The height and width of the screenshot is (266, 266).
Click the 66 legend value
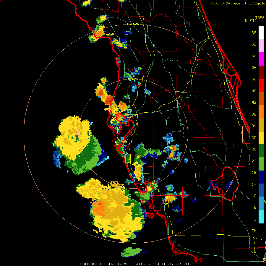(254, 33)
